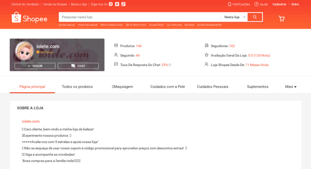Open the shopping cart icon
The image size is (311, 169).
coord(282,19)
